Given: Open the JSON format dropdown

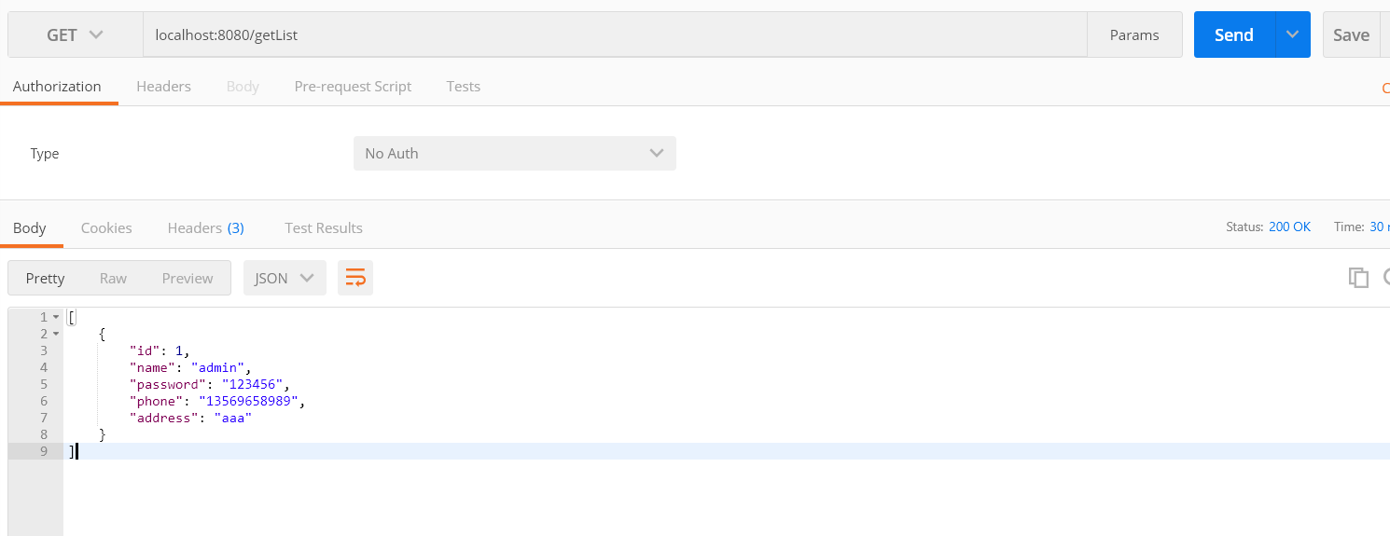Looking at the screenshot, I should [285, 278].
